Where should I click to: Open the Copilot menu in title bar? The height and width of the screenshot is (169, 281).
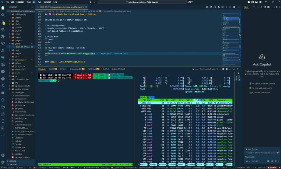point(190,2)
